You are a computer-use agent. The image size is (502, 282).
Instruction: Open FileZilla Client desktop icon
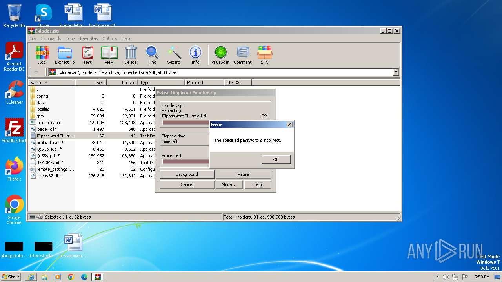14,131
